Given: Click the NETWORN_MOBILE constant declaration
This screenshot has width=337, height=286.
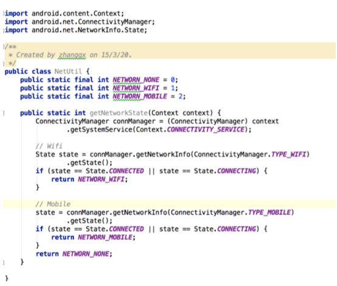Looking at the screenshot, I should pyautogui.click(x=140, y=96).
